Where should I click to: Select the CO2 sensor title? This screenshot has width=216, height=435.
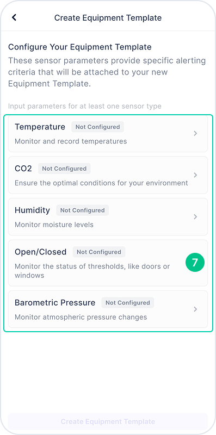(x=23, y=169)
